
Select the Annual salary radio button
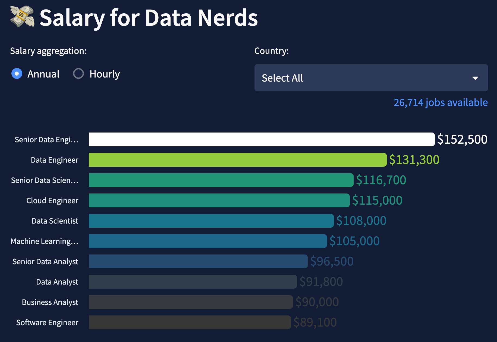17,74
